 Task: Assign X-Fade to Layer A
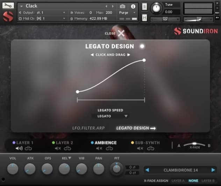click(x=178, y=181)
